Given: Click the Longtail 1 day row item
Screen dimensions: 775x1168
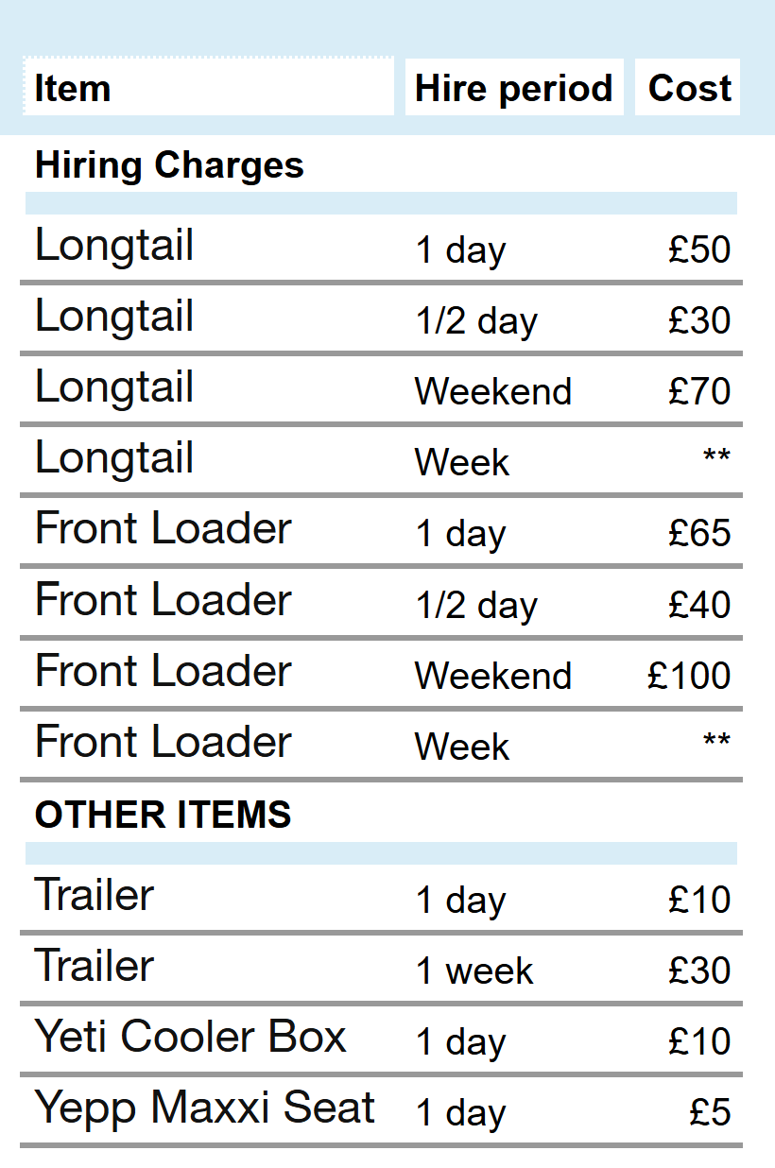Looking at the screenshot, I should point(114,246).
